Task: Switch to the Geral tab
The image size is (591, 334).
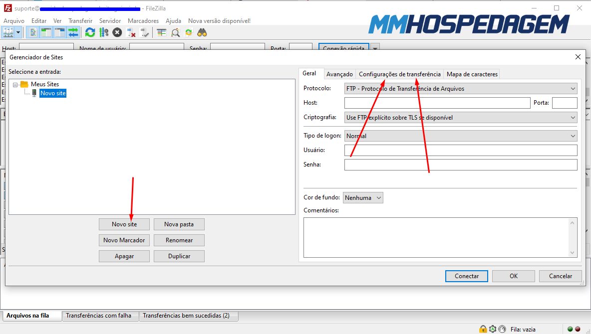Action: point(309,73)
